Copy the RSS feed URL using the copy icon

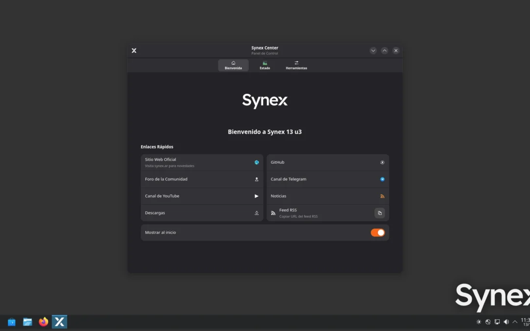click(x=379, y=213)
